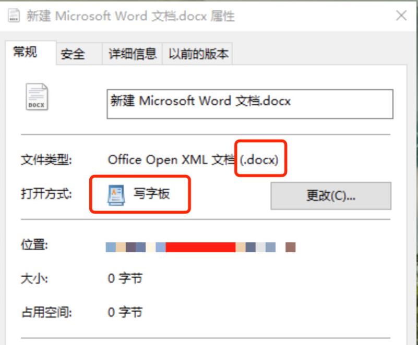This screenshot has height=345, width=418.
Task: Click the 占用空间 label
Action: point(46,312)
